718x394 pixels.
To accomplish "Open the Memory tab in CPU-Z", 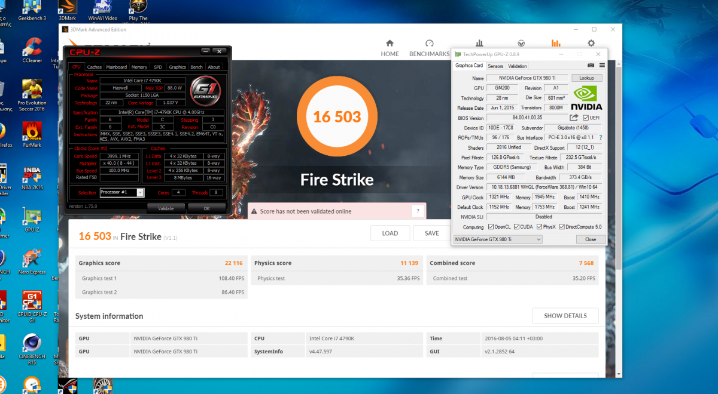I will (139, 67).
